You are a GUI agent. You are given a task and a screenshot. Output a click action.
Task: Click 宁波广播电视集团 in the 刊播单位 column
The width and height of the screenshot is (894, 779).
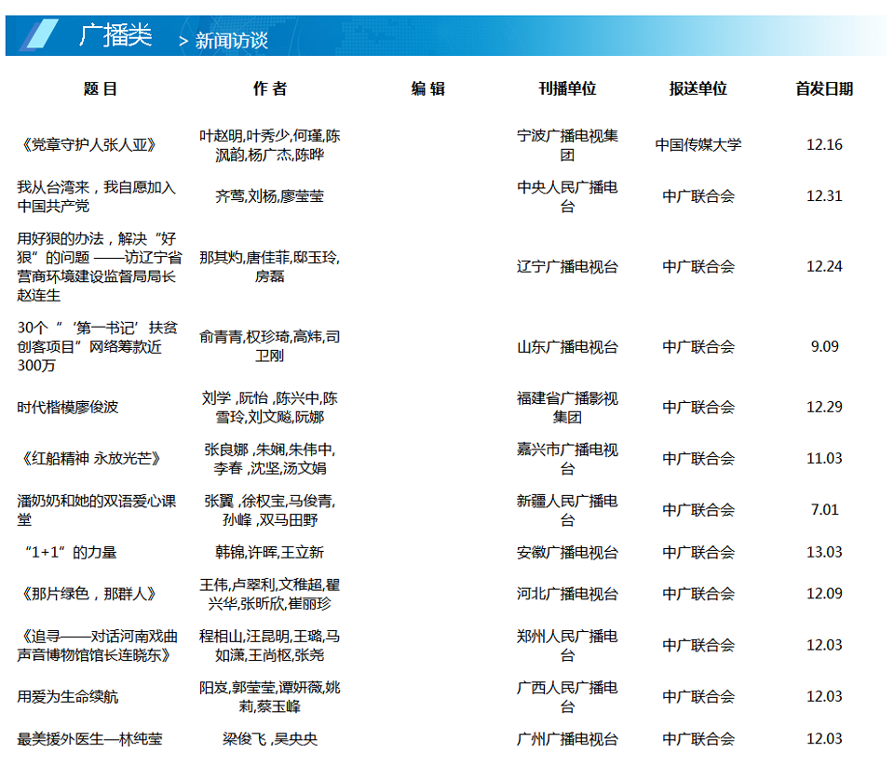[x=567, y=145]
